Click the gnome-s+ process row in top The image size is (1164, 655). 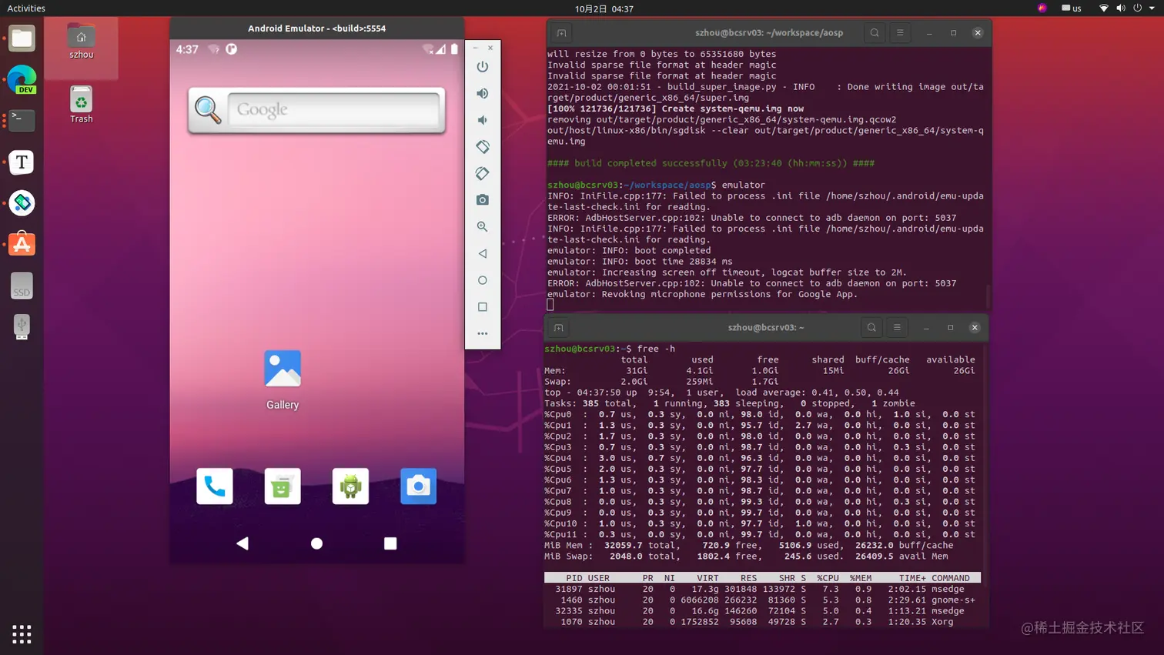762,600
